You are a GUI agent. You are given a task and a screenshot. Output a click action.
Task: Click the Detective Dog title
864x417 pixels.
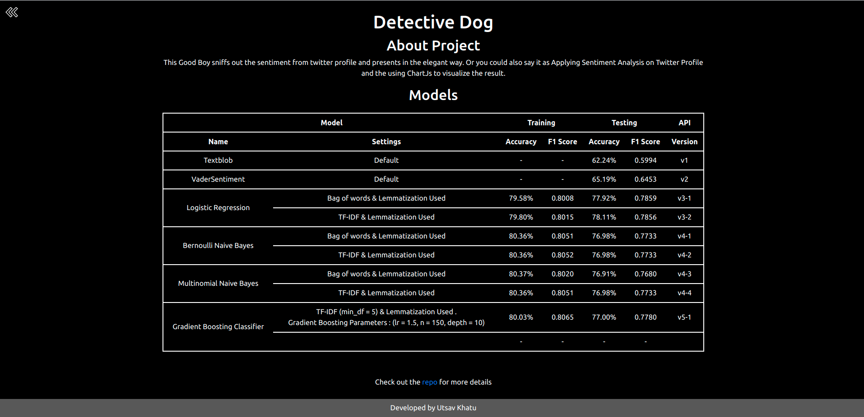click(433, 22)
